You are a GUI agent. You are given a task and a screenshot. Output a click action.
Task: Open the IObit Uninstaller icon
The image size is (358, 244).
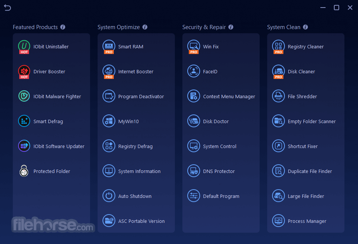24,46
